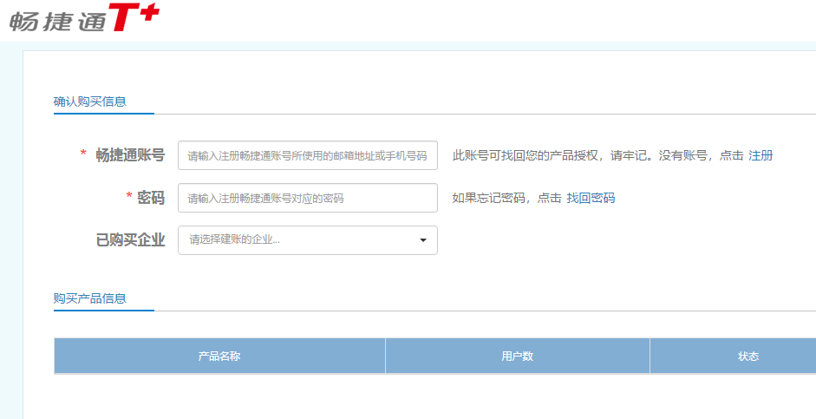Click the 找回密码 link
The width and height of the screenshot is (816, 419).
(x=591, y=198)
